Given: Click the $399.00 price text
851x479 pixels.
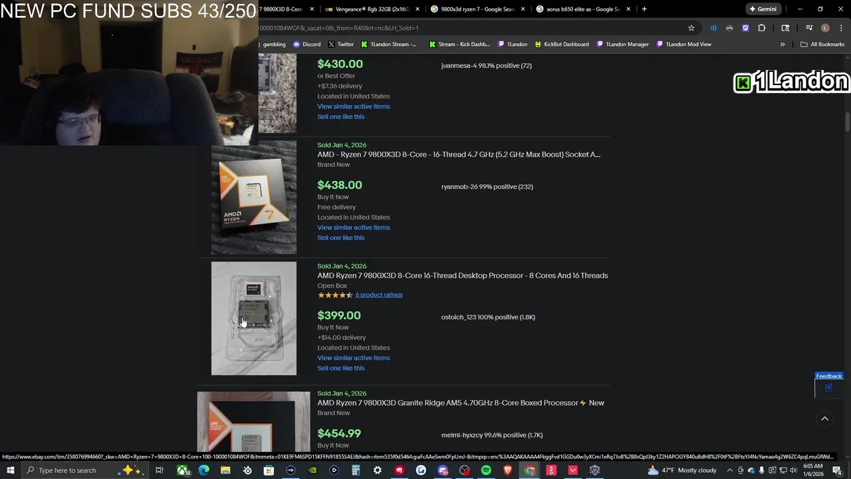Looking at the screenshot, I should [x=339, y=315].
